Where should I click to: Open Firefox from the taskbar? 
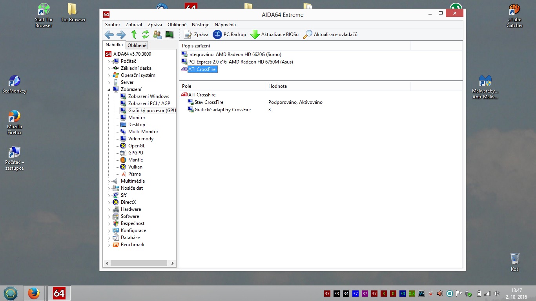(x=34, y=293)
